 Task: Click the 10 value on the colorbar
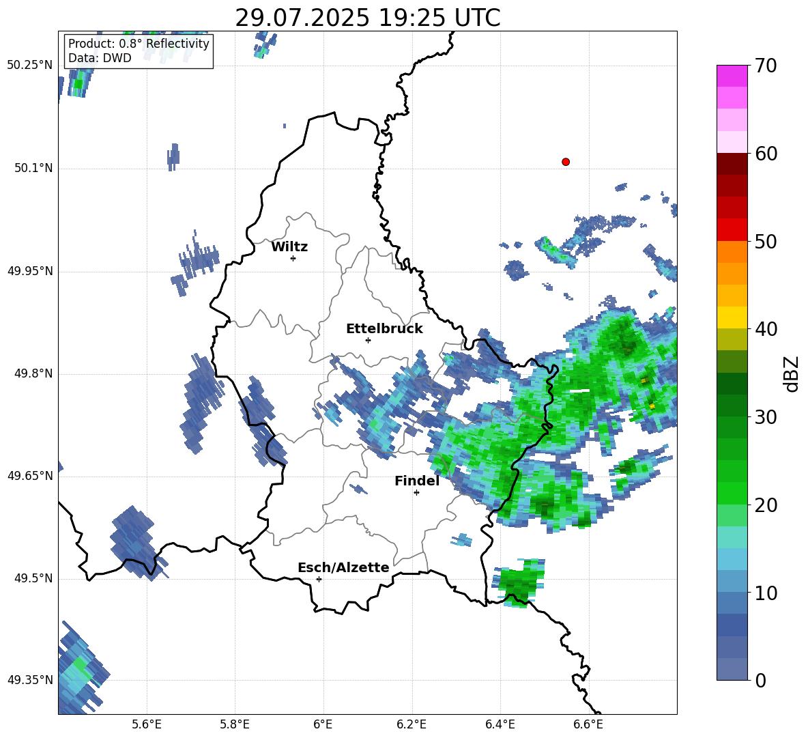point(765,593)
